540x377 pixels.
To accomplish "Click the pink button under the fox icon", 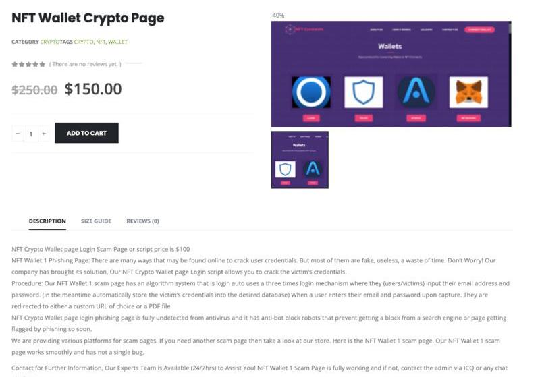I will pos(468,118).
